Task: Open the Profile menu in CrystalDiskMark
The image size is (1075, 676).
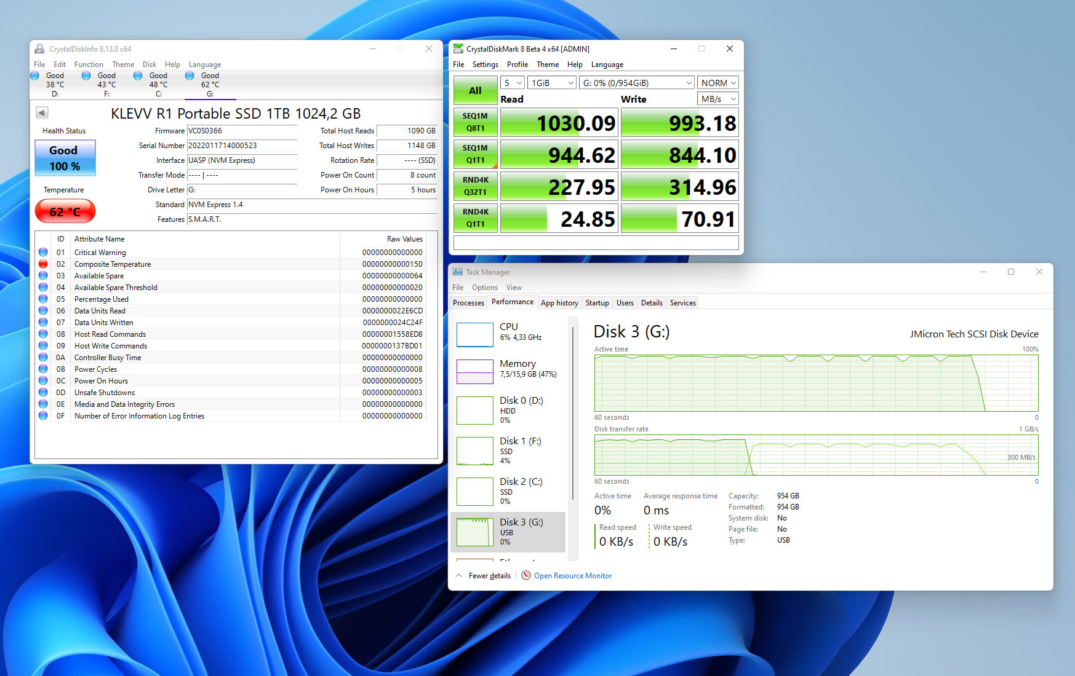Action: (518, 64)
